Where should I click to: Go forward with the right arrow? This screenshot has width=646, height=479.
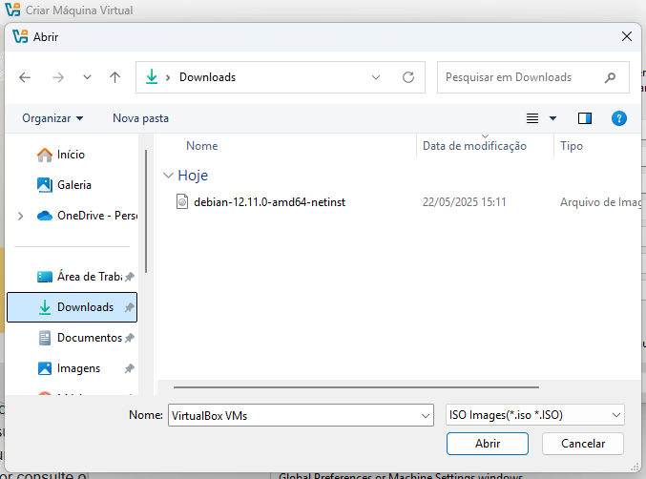pyautogui.click(x=58, y=77)
